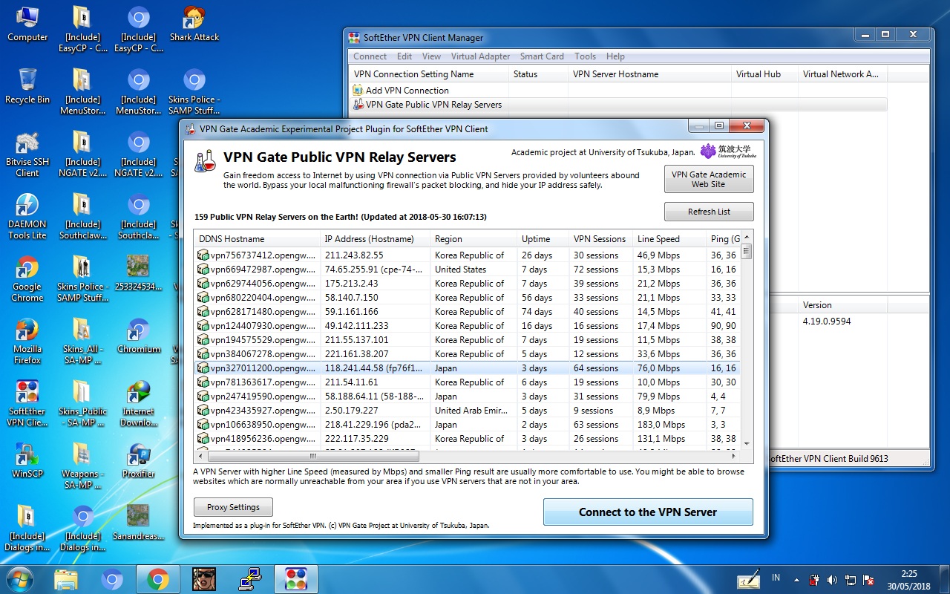Open the View menu in VPN Client Manager
This screenshot has height=594, width=950.
click(431, 56)
